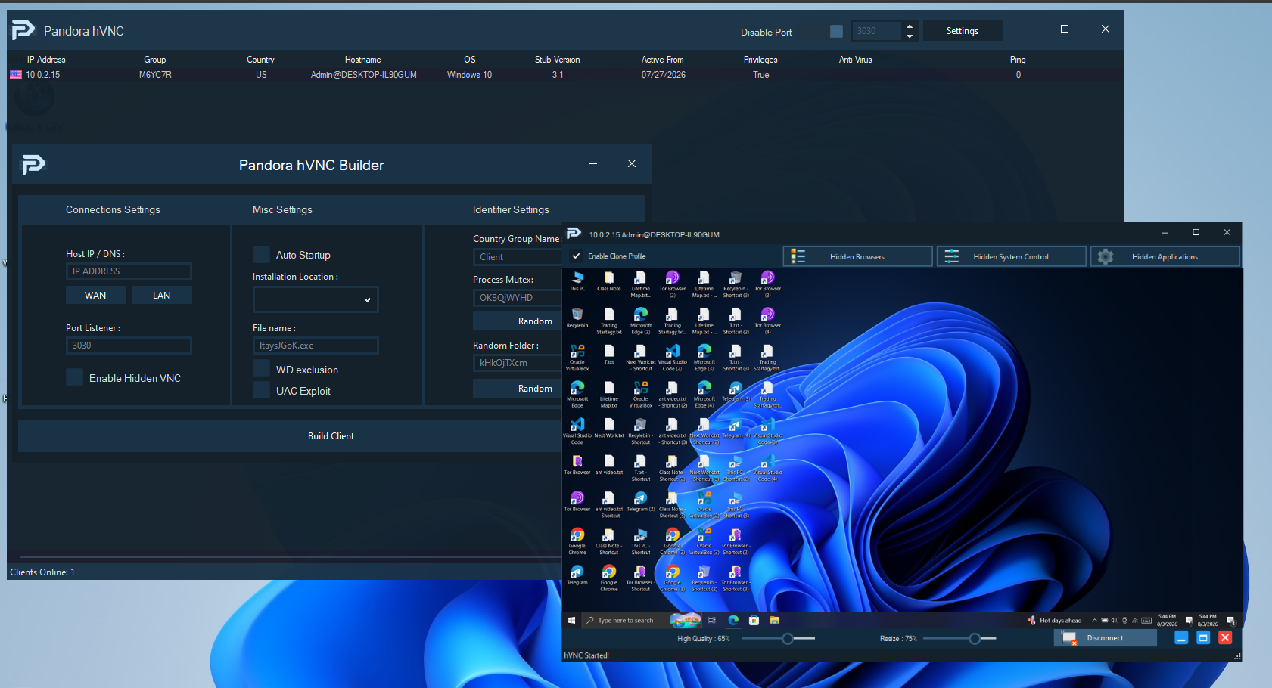Select the T.txt file on remote desktop
Image resolution: width=1272 pixels, height=688 pixels.
(609, 355)
